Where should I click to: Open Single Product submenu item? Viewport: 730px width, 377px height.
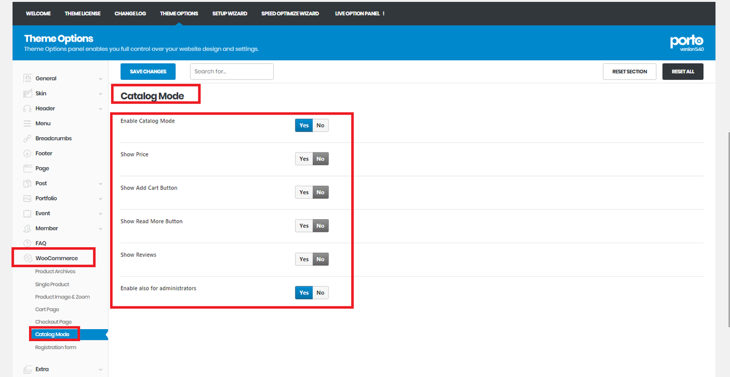pyautogui.click(x=52, y=284)
